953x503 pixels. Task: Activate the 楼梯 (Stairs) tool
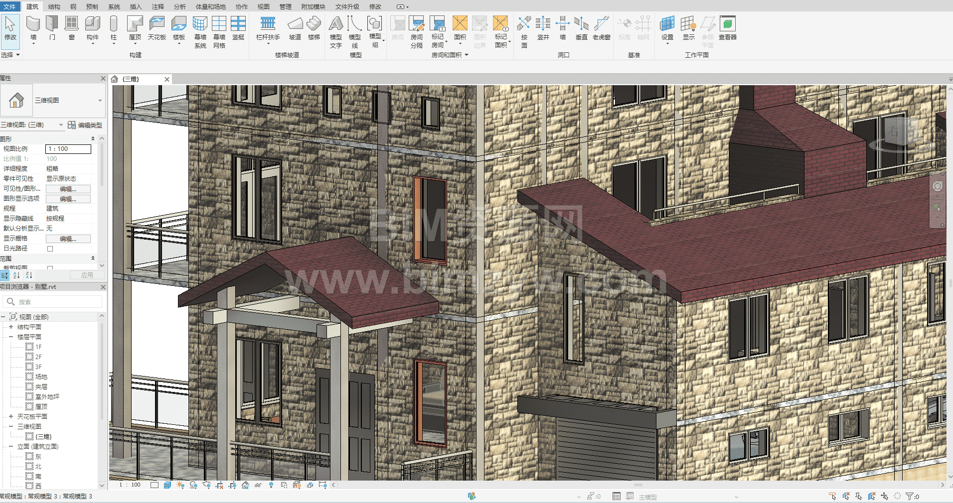tap(314, 28)
